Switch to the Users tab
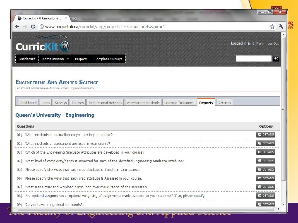The image size is (298, 223). point(46,102)
